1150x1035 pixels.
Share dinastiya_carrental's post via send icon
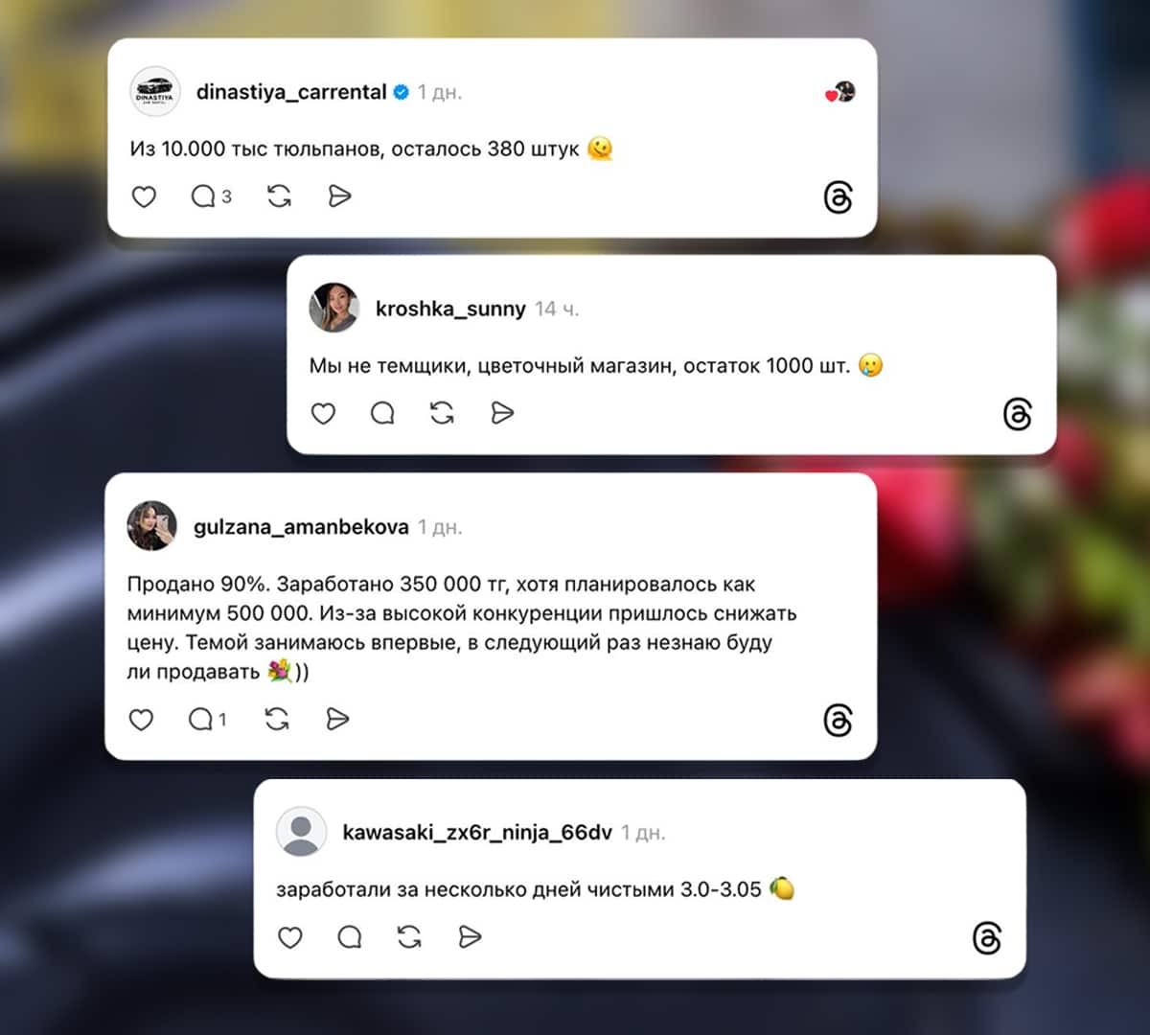point(339,196)
